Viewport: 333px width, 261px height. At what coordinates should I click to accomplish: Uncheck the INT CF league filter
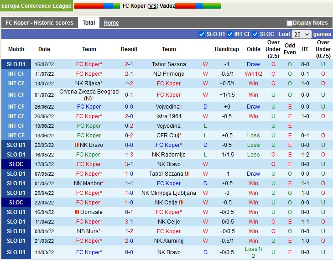(x=230, y=34)
